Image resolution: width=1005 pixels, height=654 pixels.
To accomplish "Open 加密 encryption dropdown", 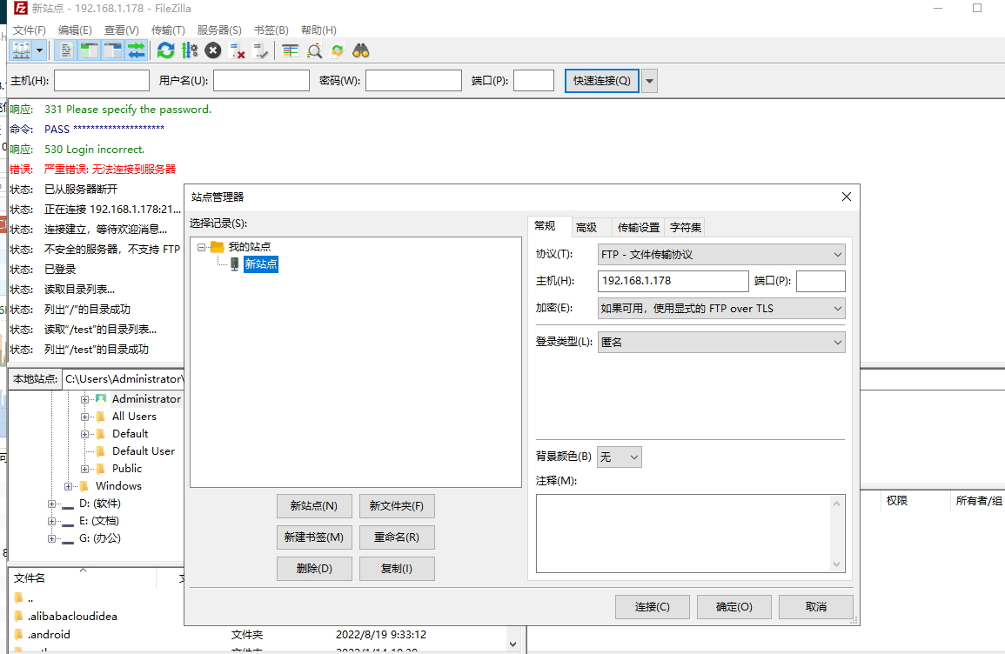I will point(721,308).
